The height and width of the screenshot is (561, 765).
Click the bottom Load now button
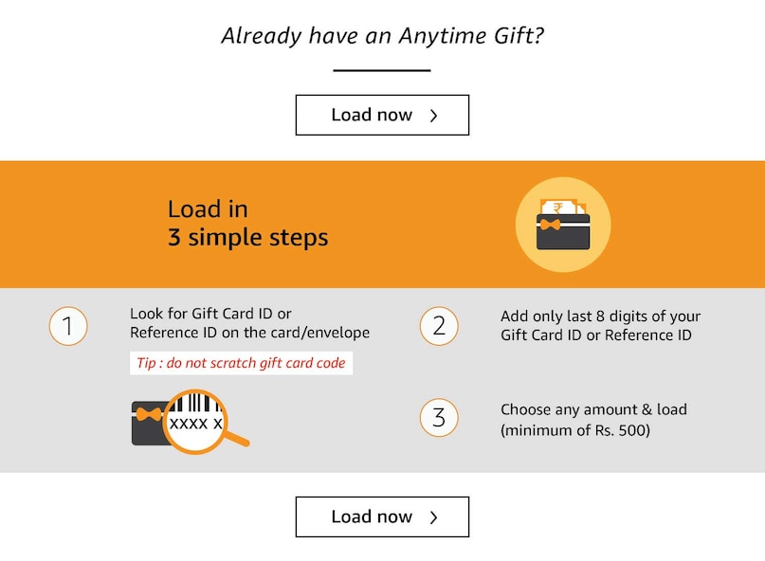382,516
